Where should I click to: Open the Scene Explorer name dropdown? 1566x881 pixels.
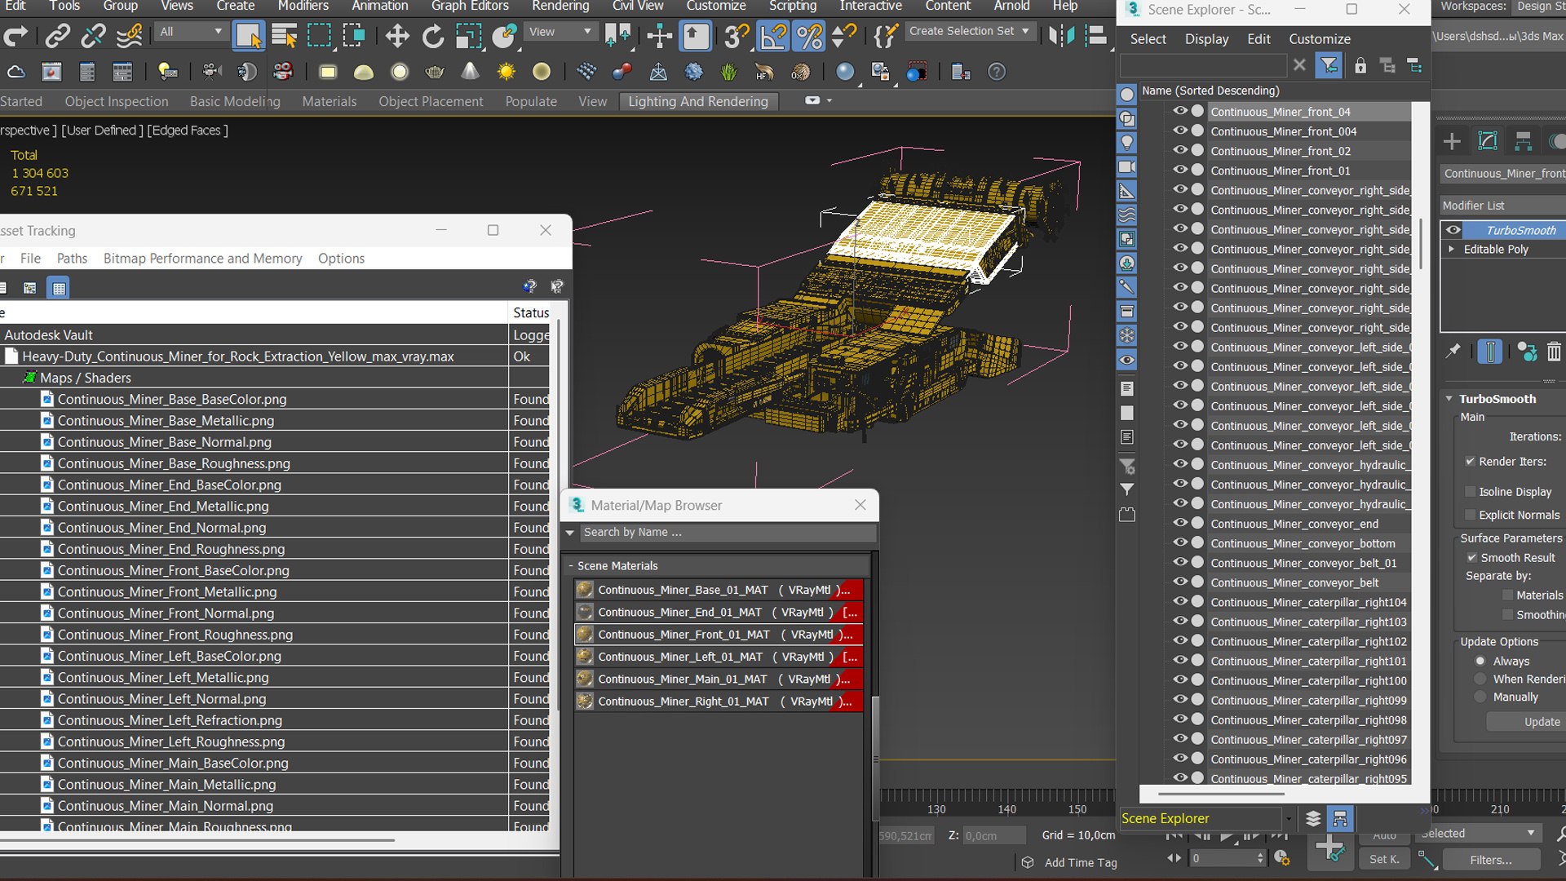1289,818
